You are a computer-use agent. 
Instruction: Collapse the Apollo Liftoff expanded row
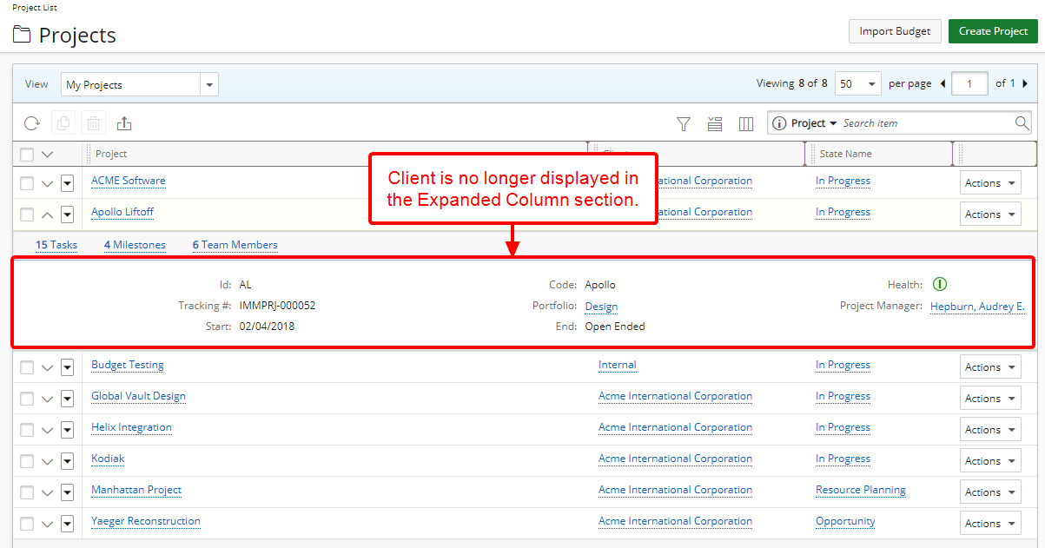point(47,215)
